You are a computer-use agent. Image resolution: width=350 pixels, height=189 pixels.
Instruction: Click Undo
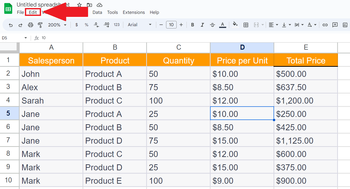click(x=10, y=25)
